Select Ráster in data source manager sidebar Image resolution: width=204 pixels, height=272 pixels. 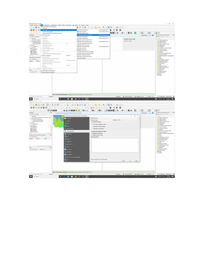(x=77, y=124)
